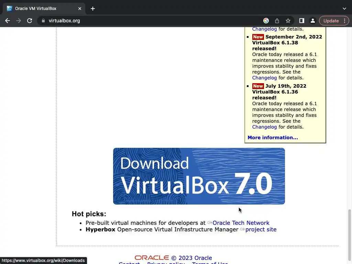Image resolution: width=352 pixels, height=264 pixels.
Task: Open the Chrome three-dot menu
Action: (x=344, y=21)
